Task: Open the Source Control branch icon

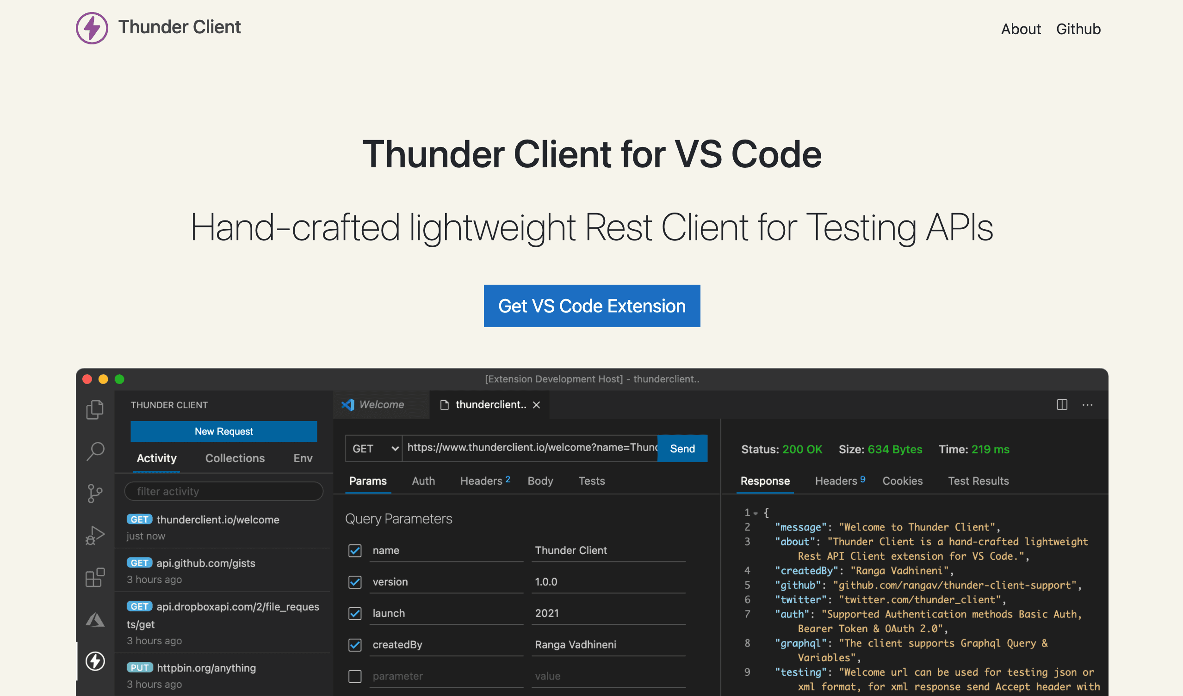Action: click(x=95, y=493)
